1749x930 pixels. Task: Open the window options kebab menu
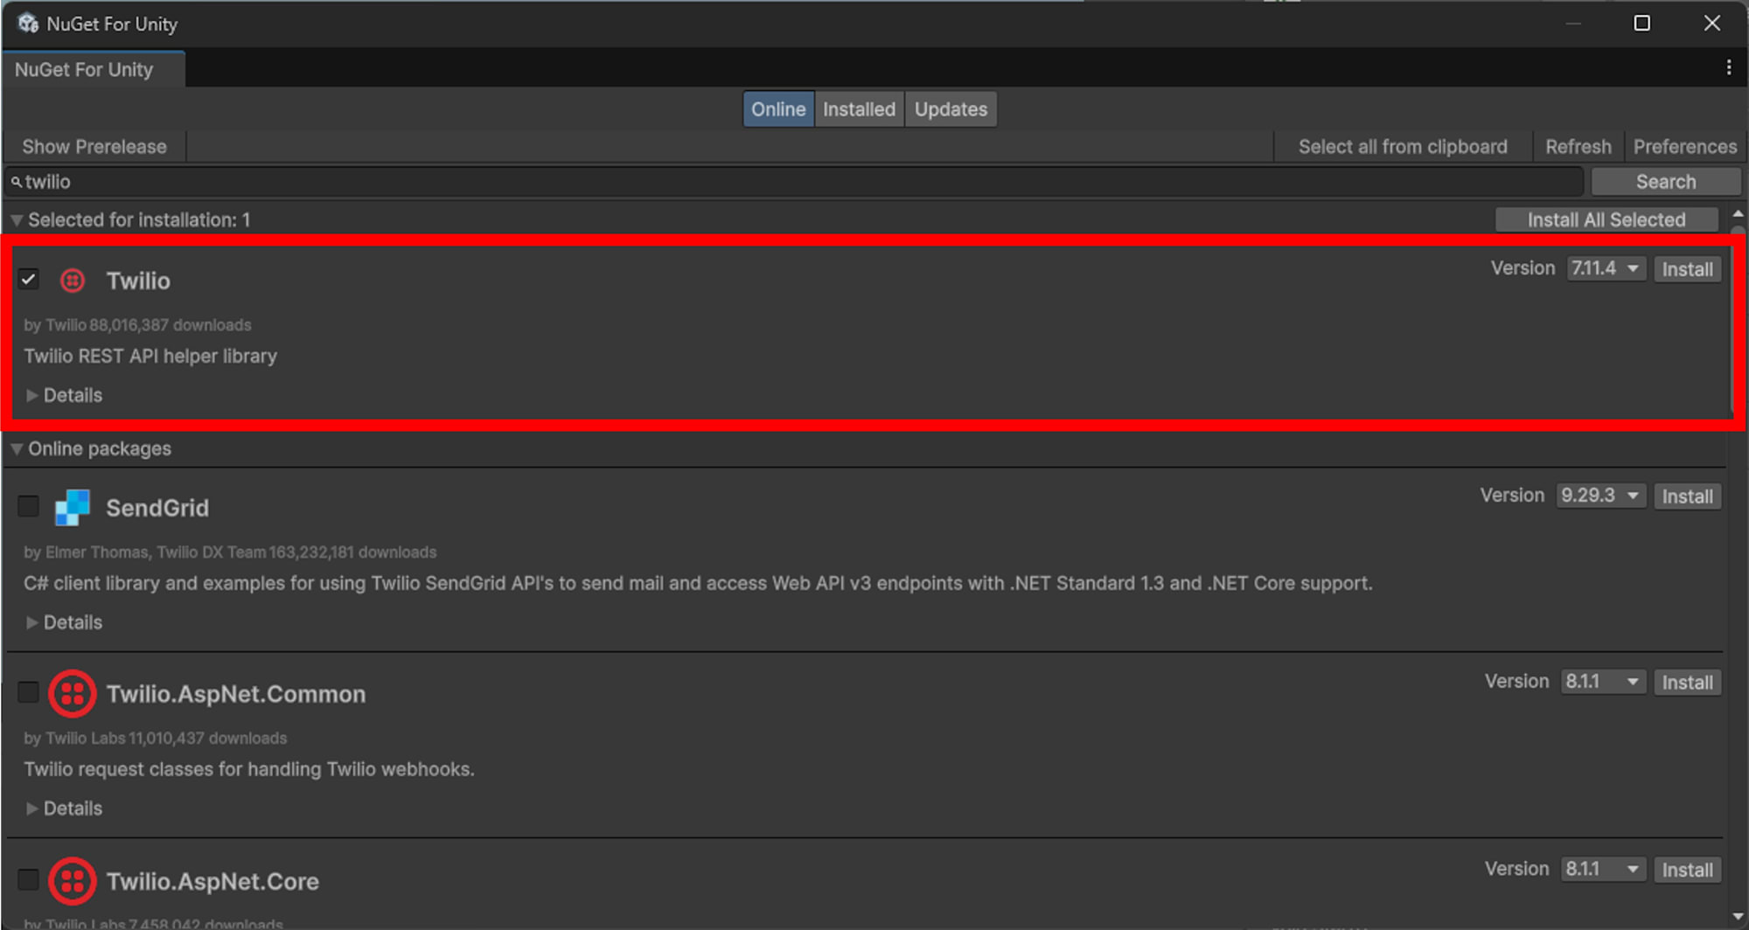tap(1728, 68)
